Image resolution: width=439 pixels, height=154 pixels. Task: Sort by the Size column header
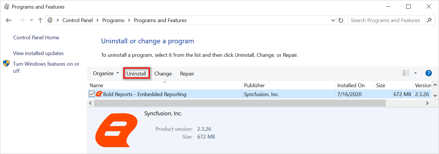(x=393, y=85)
